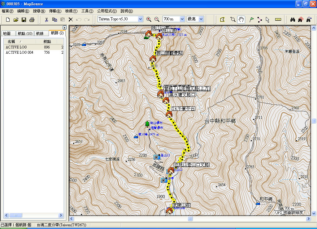Select the route tool
Screen dimensions: 317x229
point(260,19)
